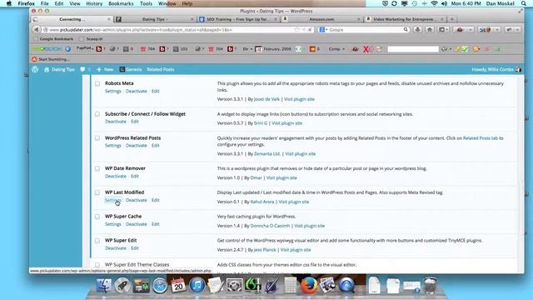Switch to the Amazon.com tab
Viewport: 533px width, 300px height.
tap(321, 19)
